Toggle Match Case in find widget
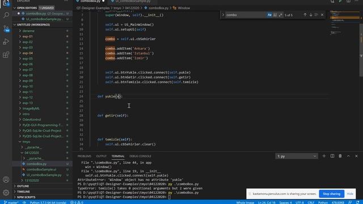This screenshot has width=363, height=204. 269,15
